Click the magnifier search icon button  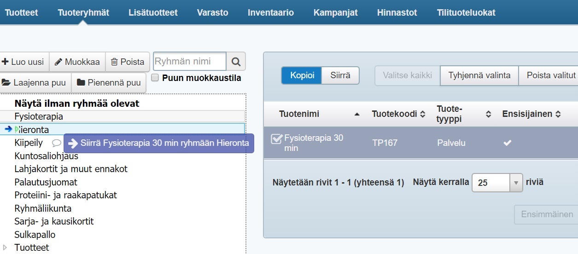click(236, 61)
